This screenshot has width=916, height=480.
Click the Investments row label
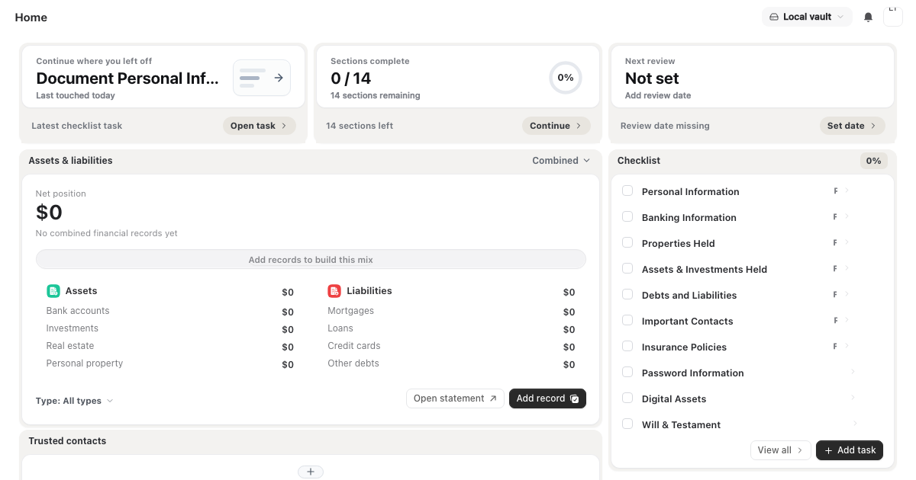pyautogui.click(x=73, y=328)
